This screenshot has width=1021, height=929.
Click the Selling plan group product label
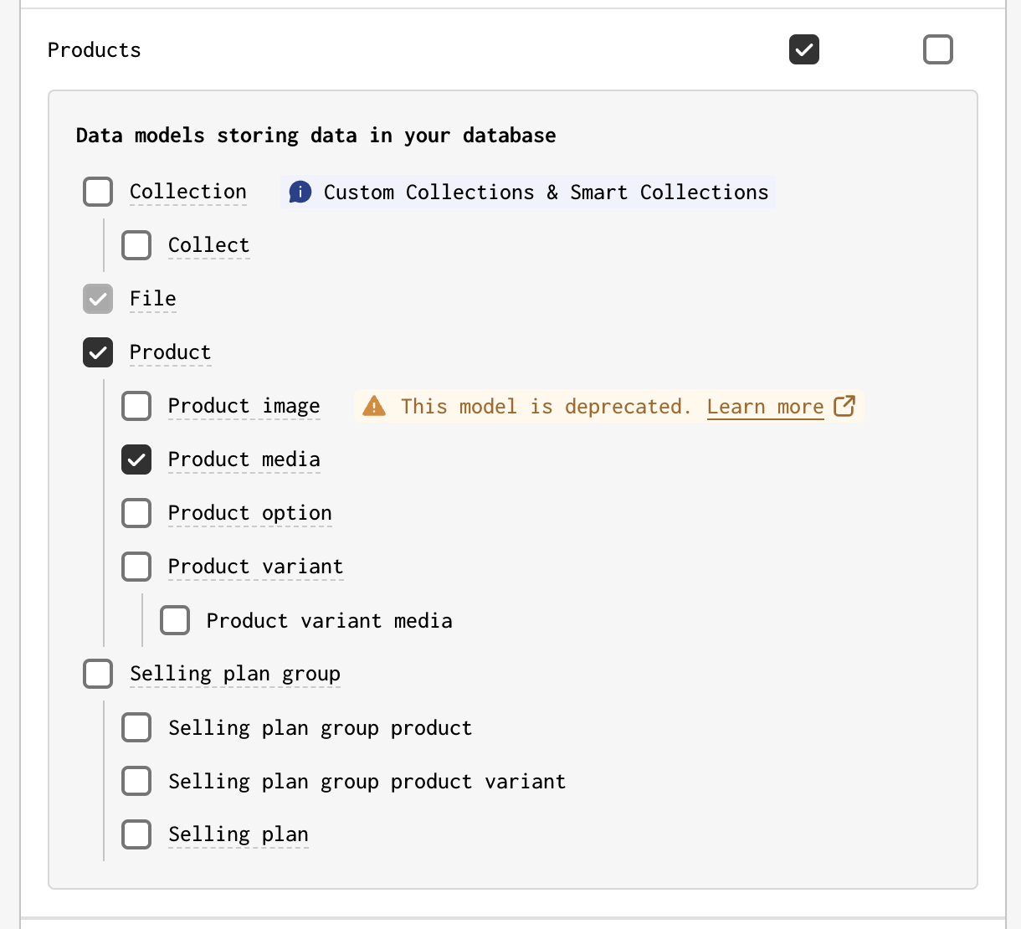click(321, 727)
